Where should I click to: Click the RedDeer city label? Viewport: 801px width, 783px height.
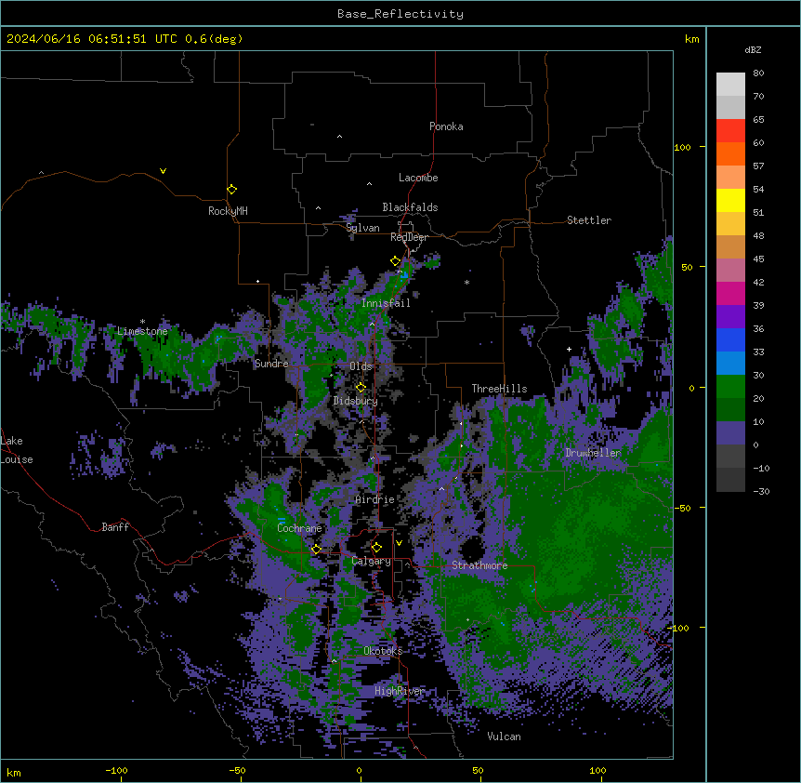(409, 237)
